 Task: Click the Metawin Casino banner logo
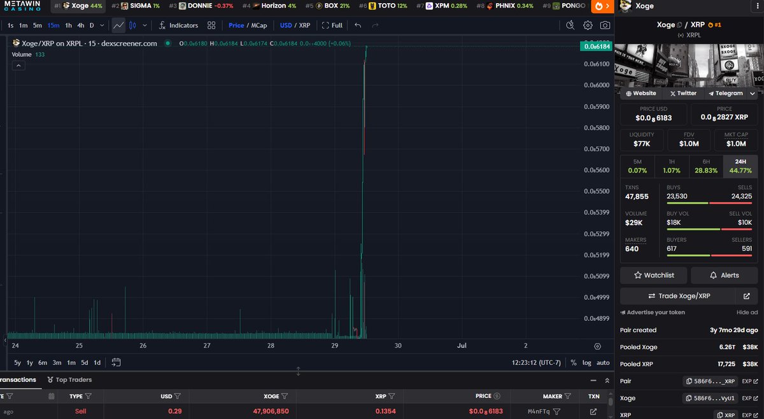[22, 6]
